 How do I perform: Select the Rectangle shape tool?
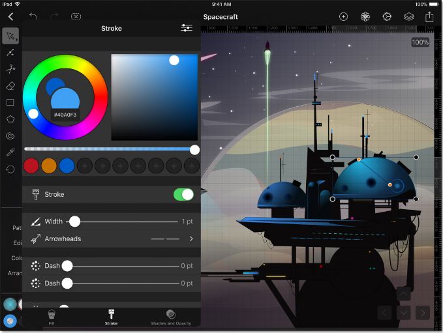(x=10, y=102)
